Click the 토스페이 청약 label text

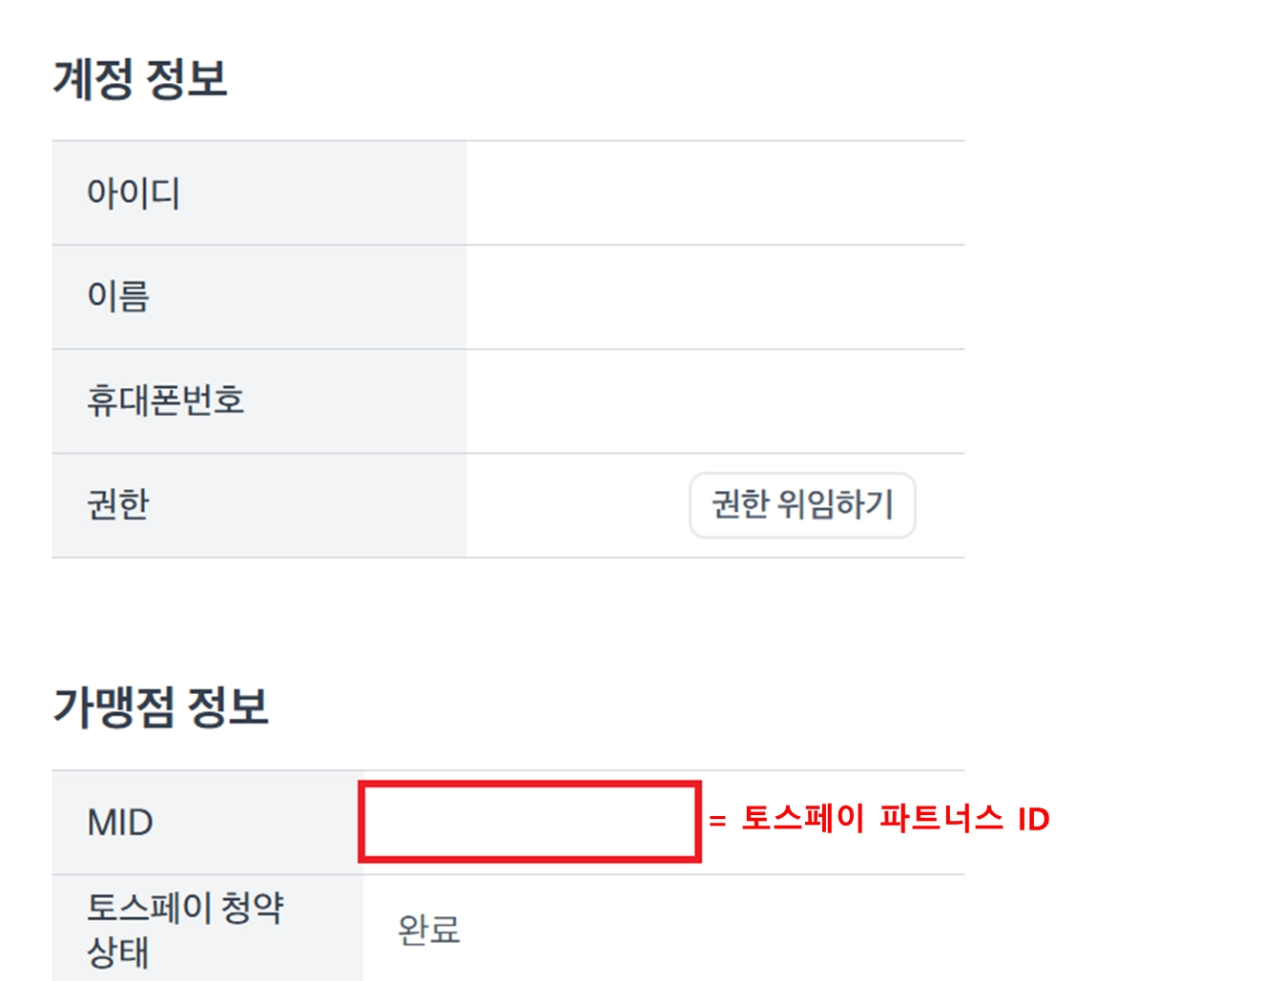tap(185, 907)
